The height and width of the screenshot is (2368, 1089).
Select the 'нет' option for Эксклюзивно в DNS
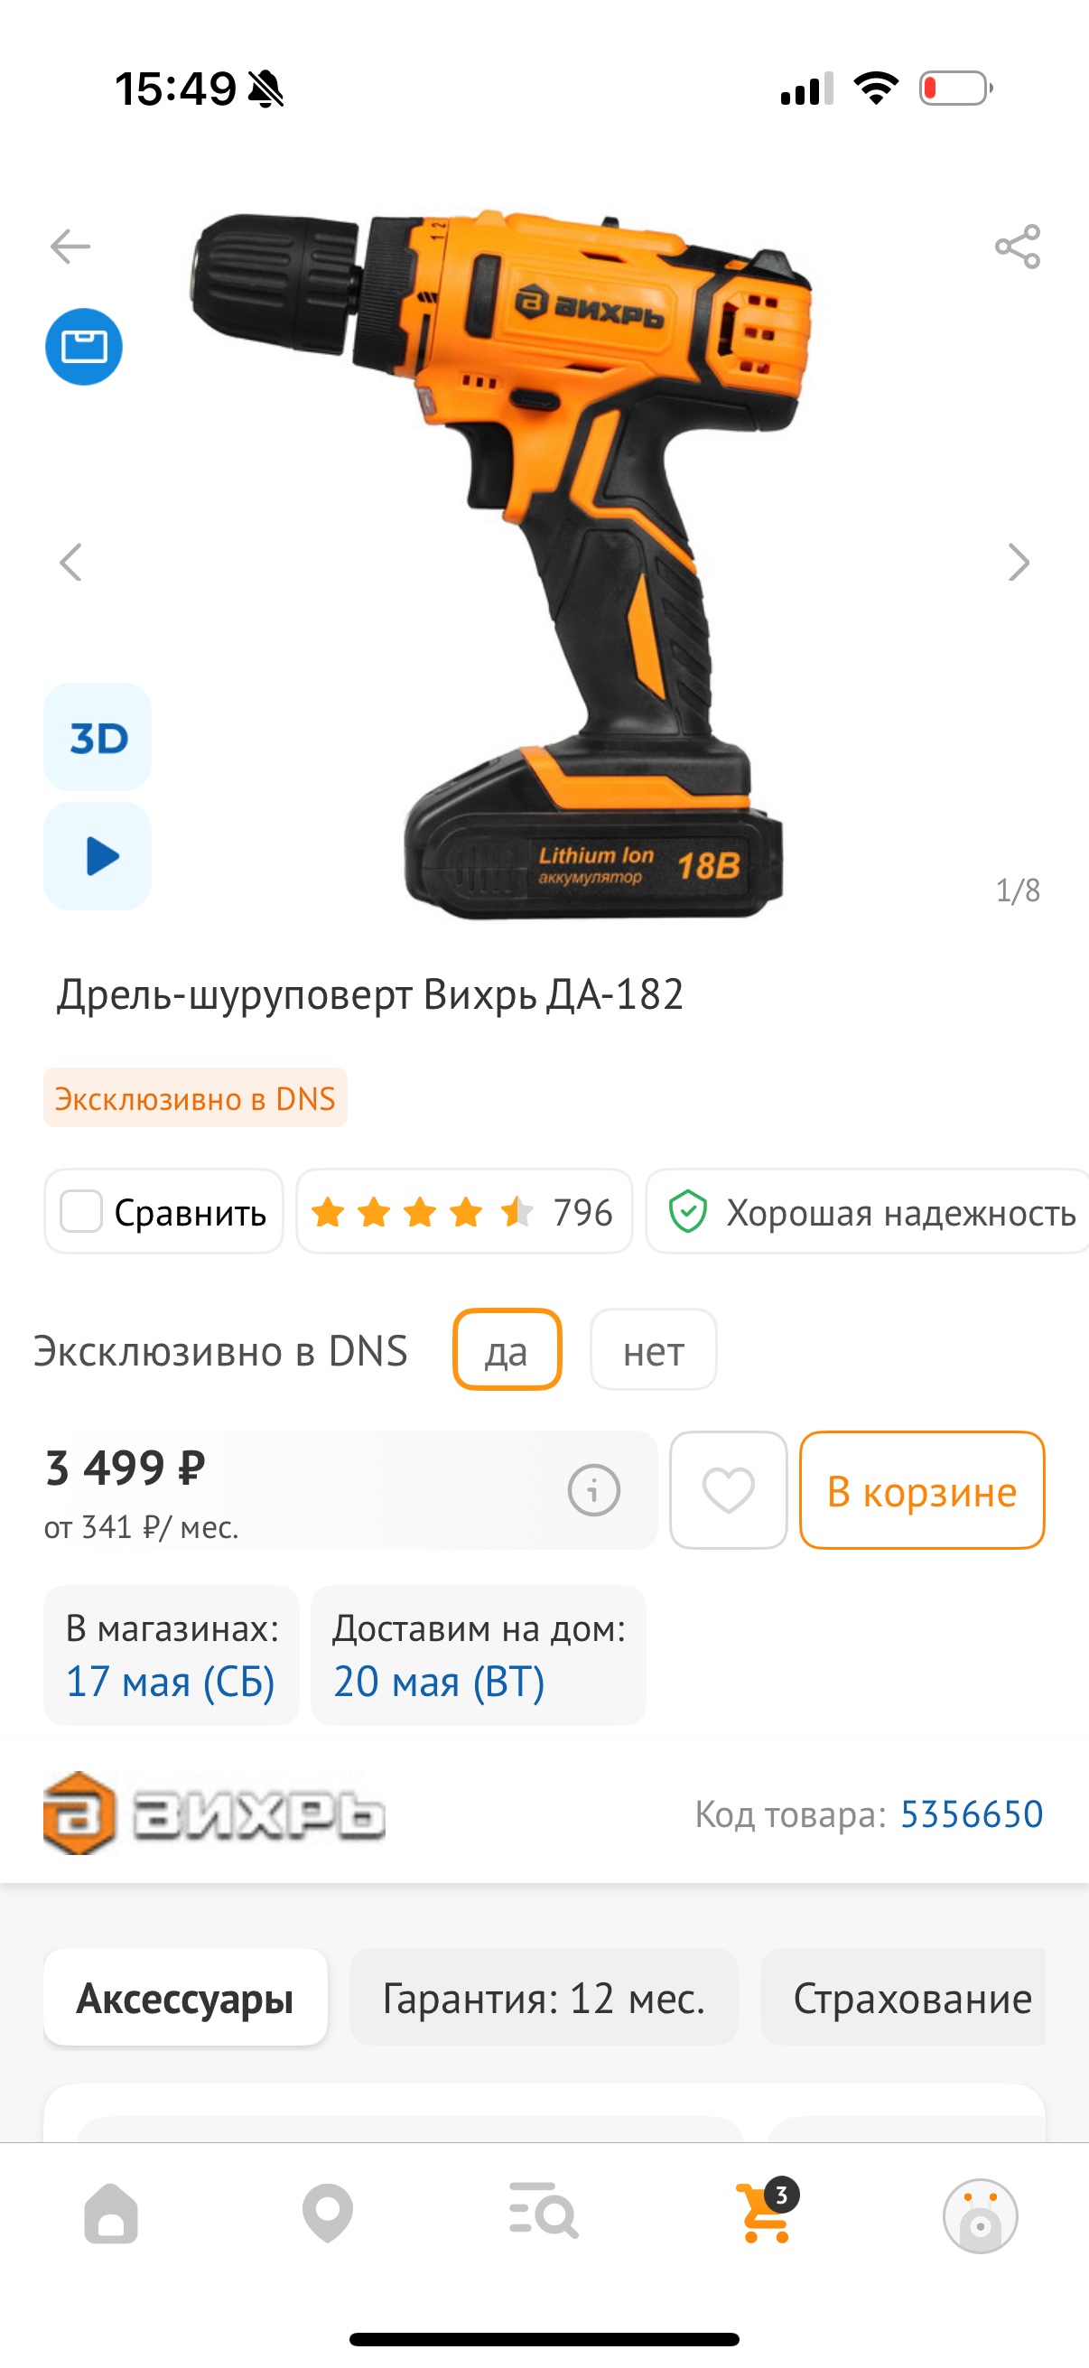(x=654, y=1349)
